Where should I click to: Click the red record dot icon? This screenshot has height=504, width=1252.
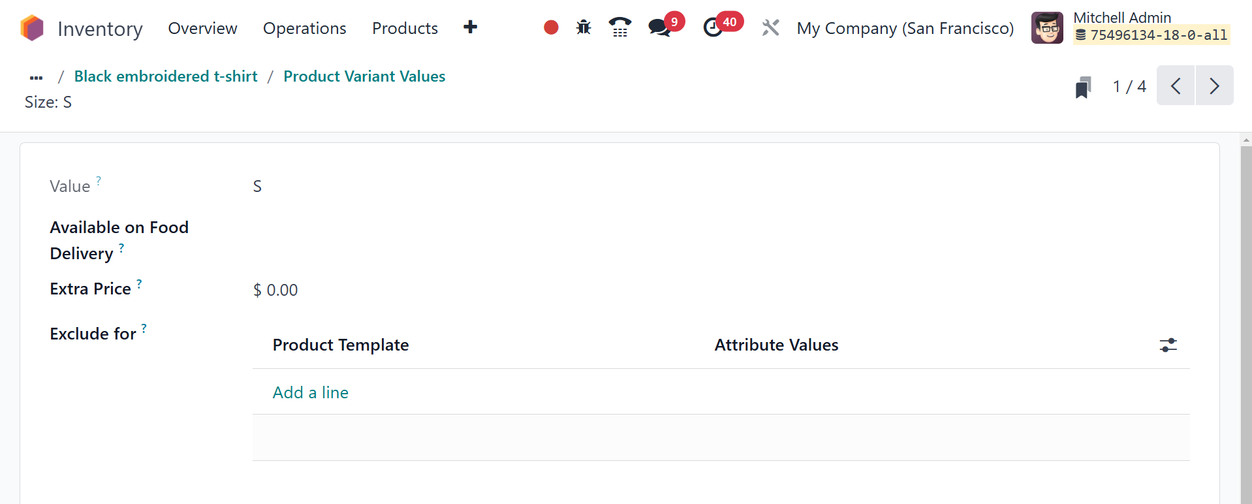[551, 27]
